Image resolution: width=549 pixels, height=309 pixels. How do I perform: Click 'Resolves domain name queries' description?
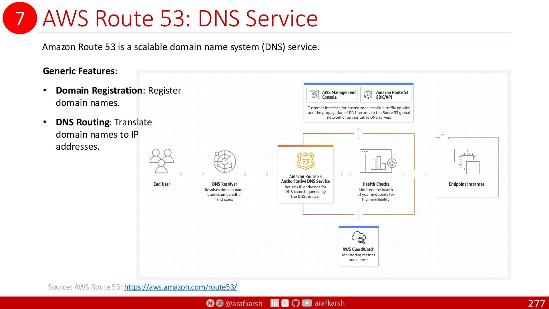click(x=224, y=195)
